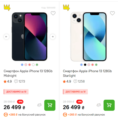Select blue color for Midnight iPhone listing
The image size is (118, 120).
[22, 65]
